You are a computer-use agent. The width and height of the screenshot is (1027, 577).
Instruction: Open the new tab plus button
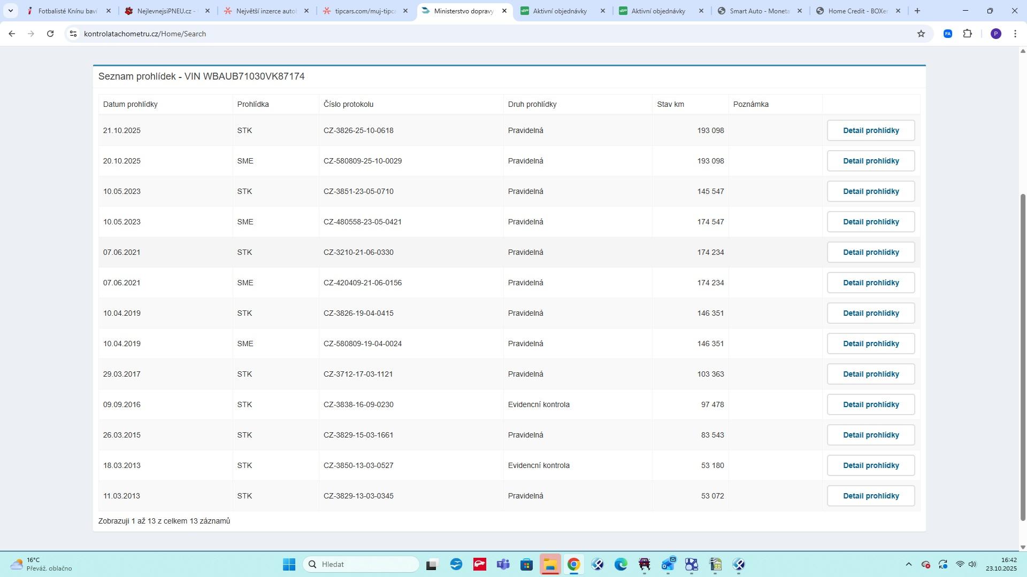point(917,11)
